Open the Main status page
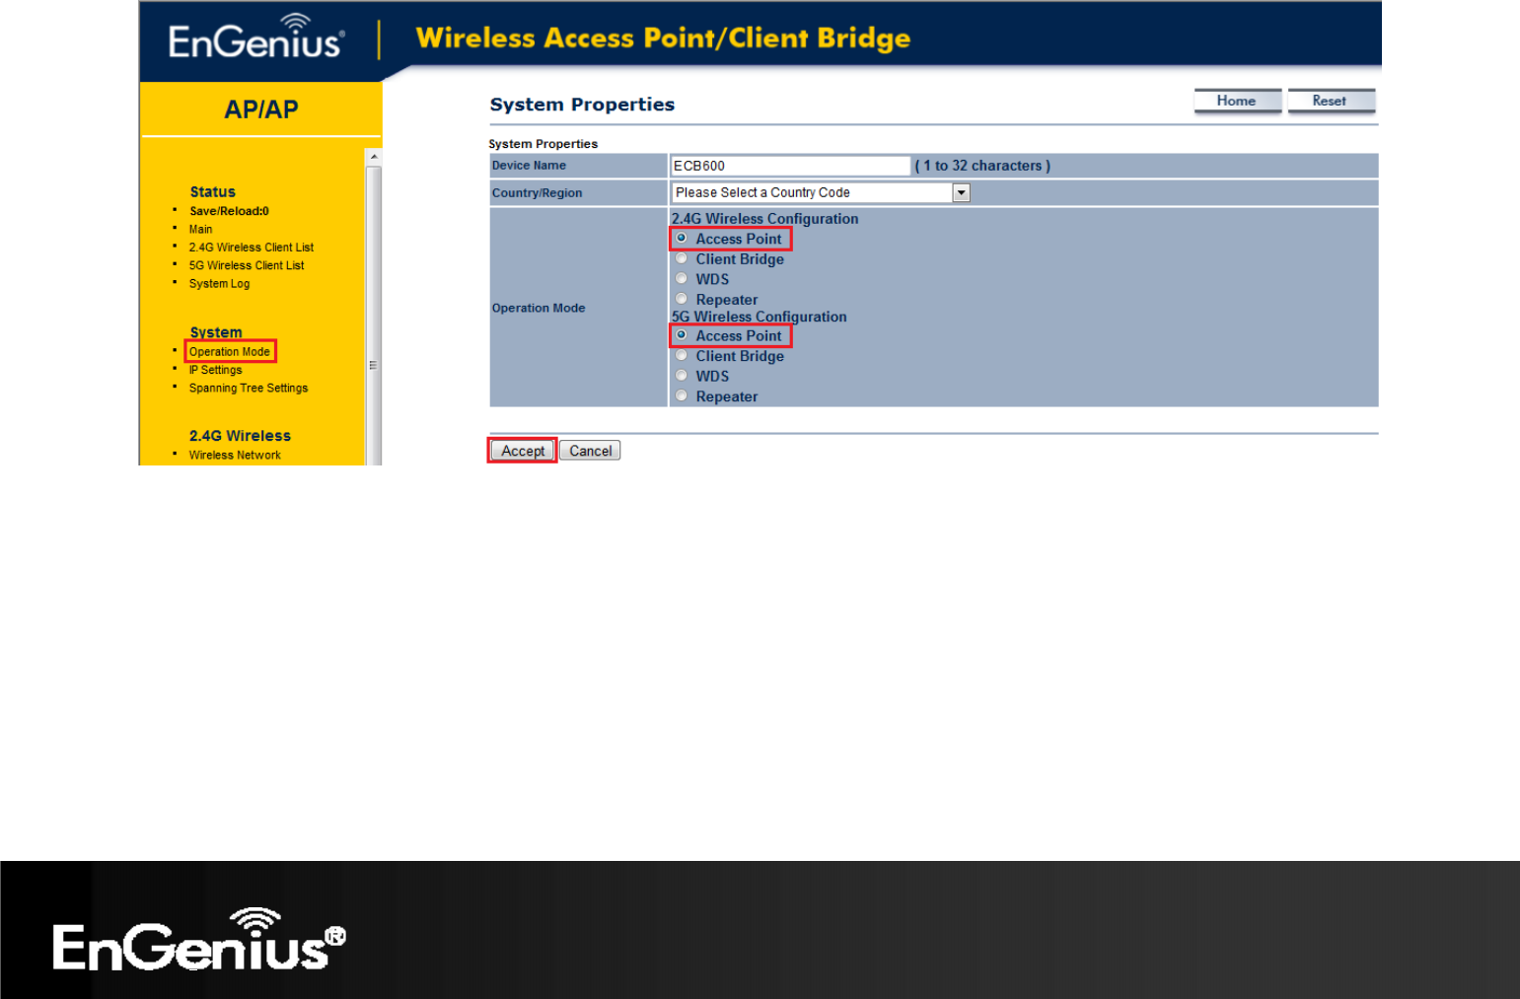 [x=201, y=229]
